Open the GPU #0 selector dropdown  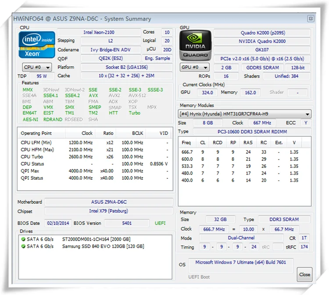click(194, 68)
